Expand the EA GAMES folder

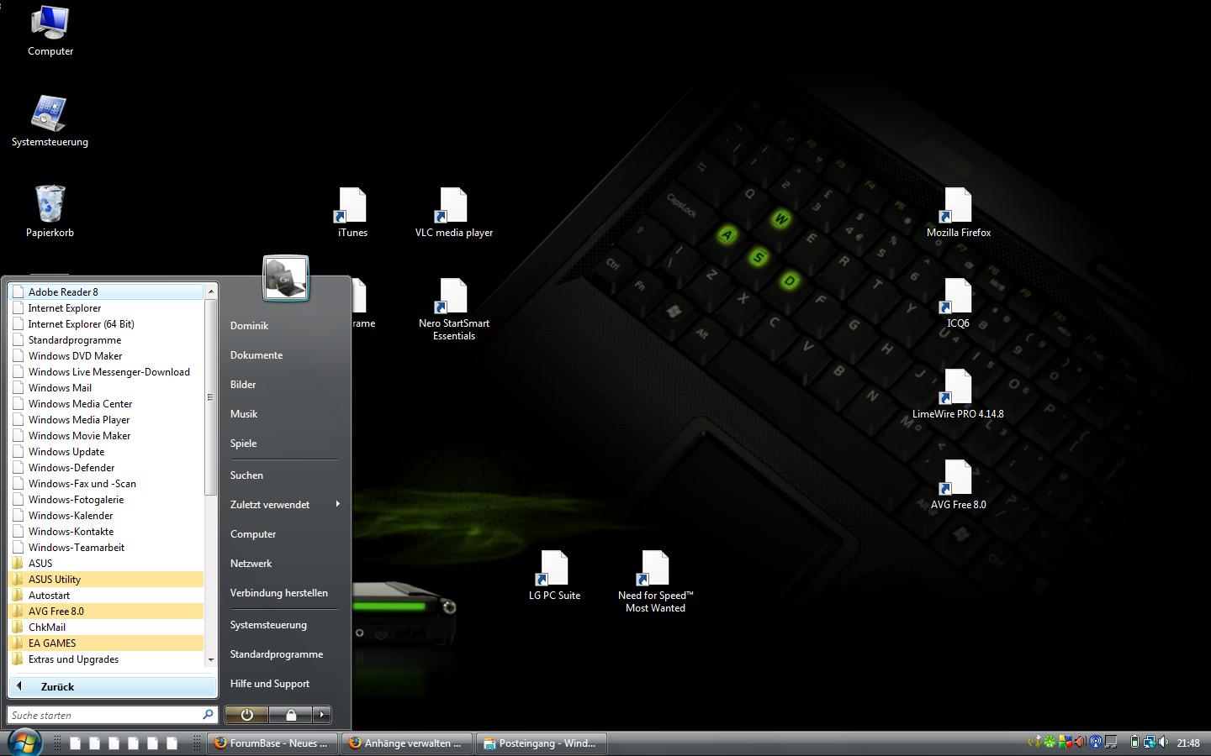tap(106, 643)
